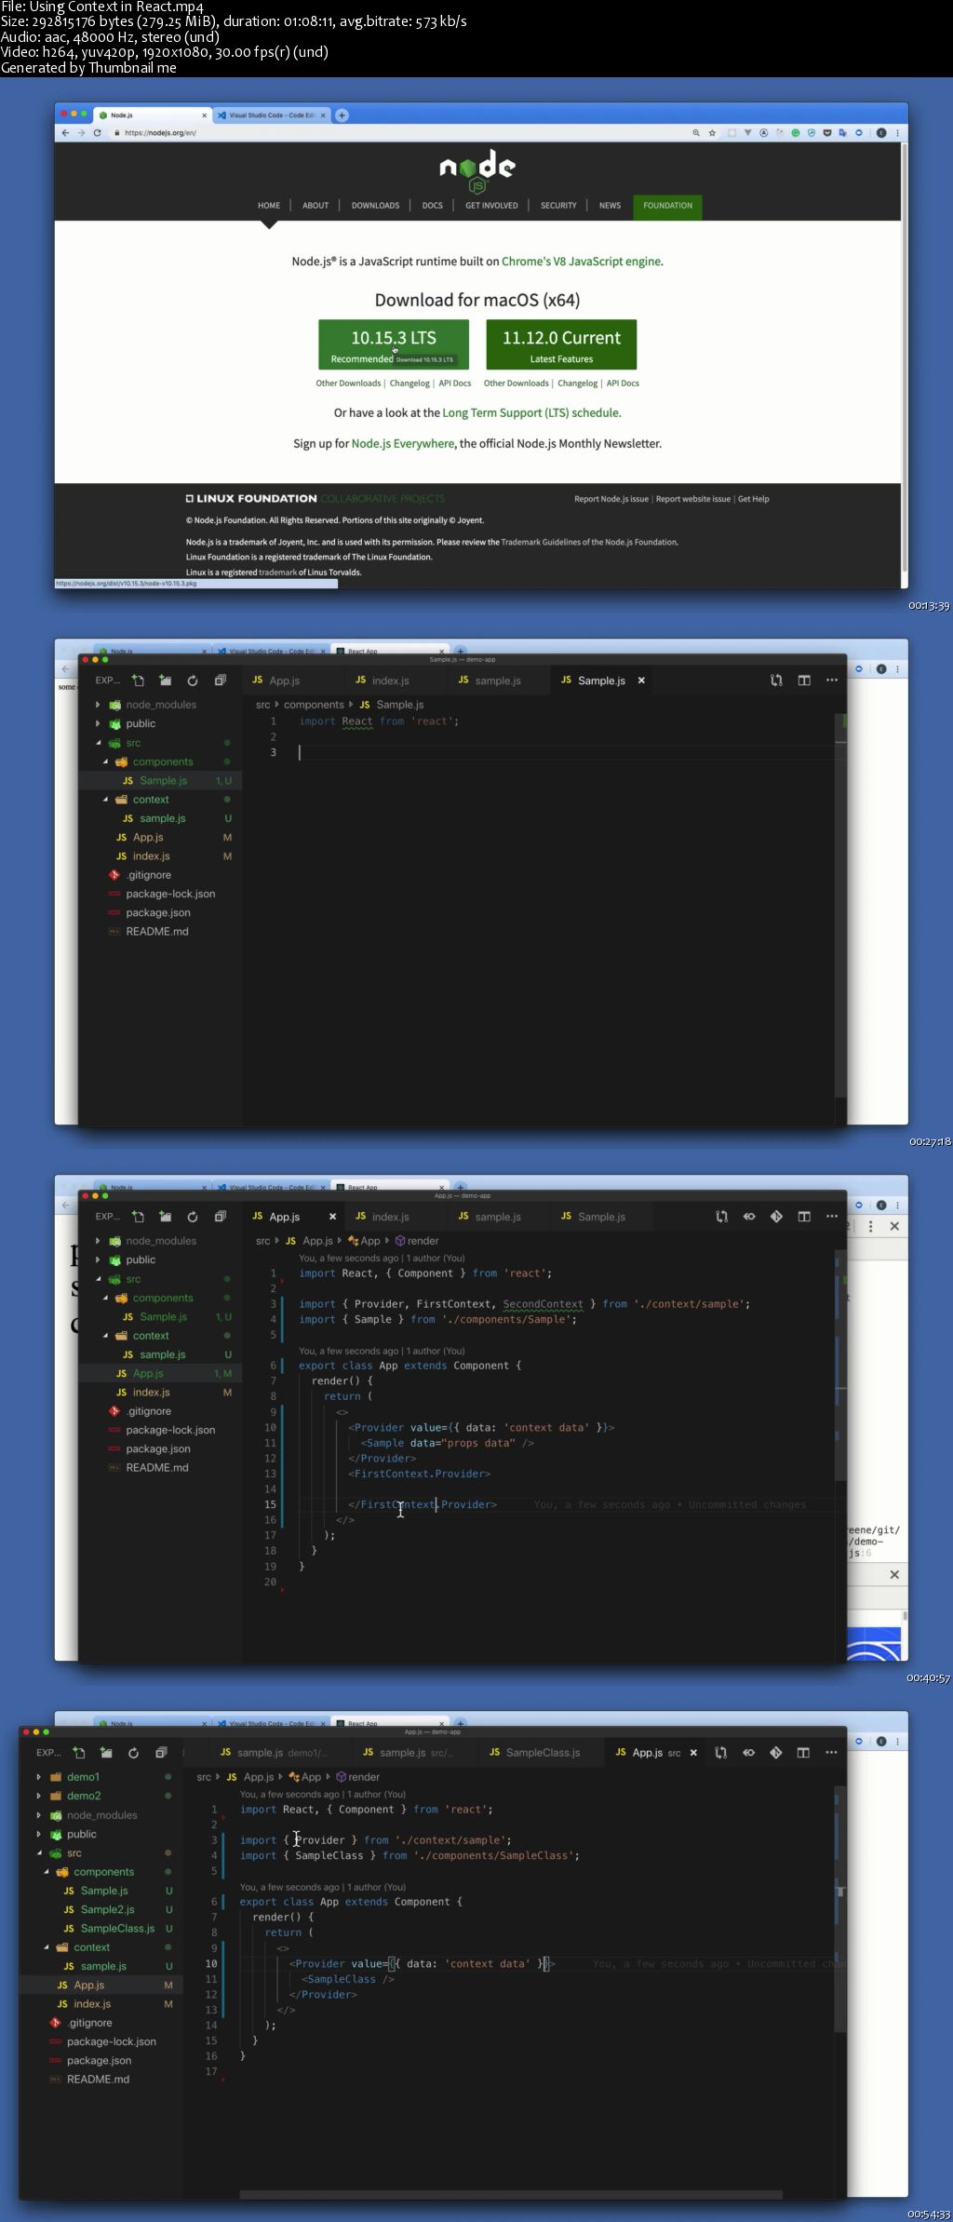Click the Node.js page vertical scrollbar
Screen dimensions: 953x2222
[x=903, y=358]
